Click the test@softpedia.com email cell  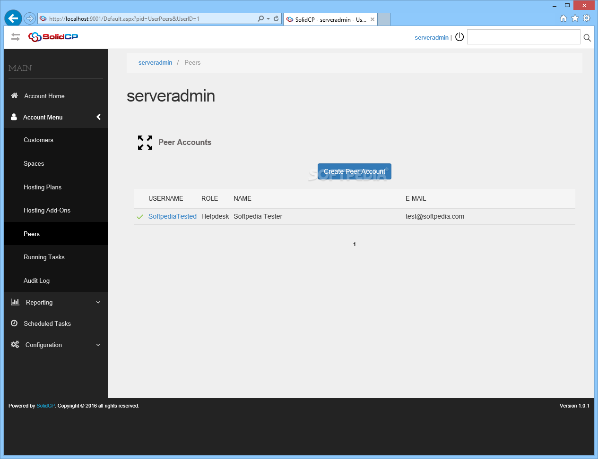435,216
